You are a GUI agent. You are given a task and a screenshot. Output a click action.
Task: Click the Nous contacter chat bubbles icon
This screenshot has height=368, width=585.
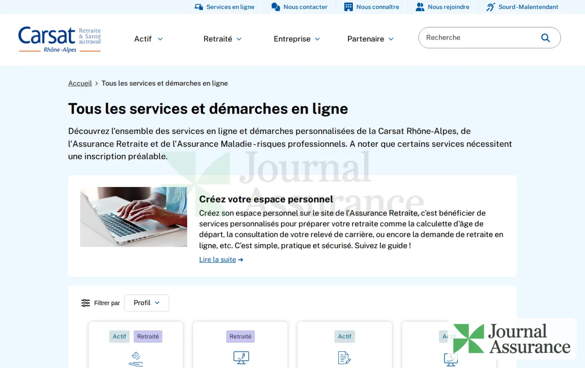tap(275, 7)
